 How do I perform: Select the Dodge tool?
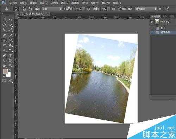point(11,50)
